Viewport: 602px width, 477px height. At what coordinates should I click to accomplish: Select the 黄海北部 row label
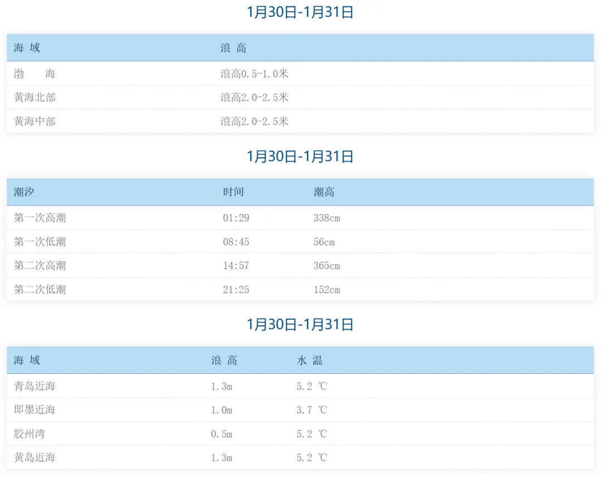pyautogui.click(x=35, y=98)
